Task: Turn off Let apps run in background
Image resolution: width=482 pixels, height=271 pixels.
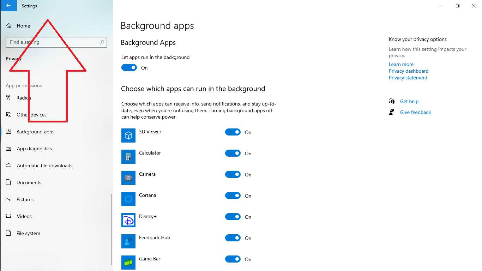Action: (129, 67)
